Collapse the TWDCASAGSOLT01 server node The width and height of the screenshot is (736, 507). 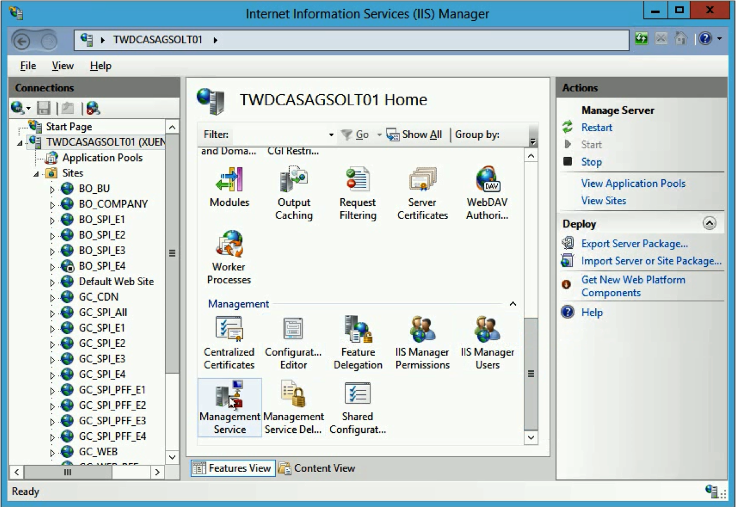tap(20, 143)
